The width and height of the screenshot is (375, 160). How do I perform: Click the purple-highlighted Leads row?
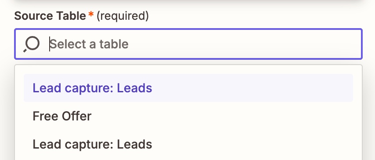point(188,88)
